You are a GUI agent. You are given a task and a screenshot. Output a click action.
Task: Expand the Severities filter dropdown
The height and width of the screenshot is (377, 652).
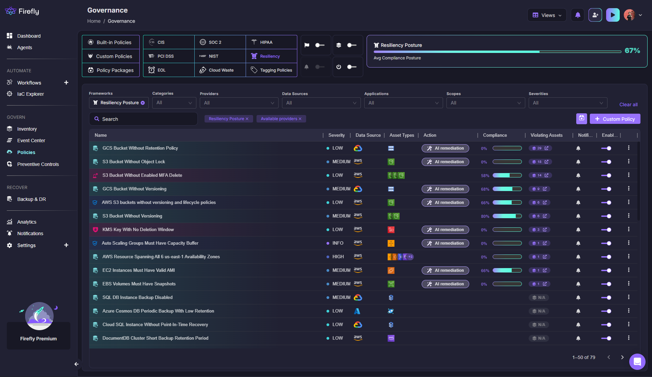568,103
